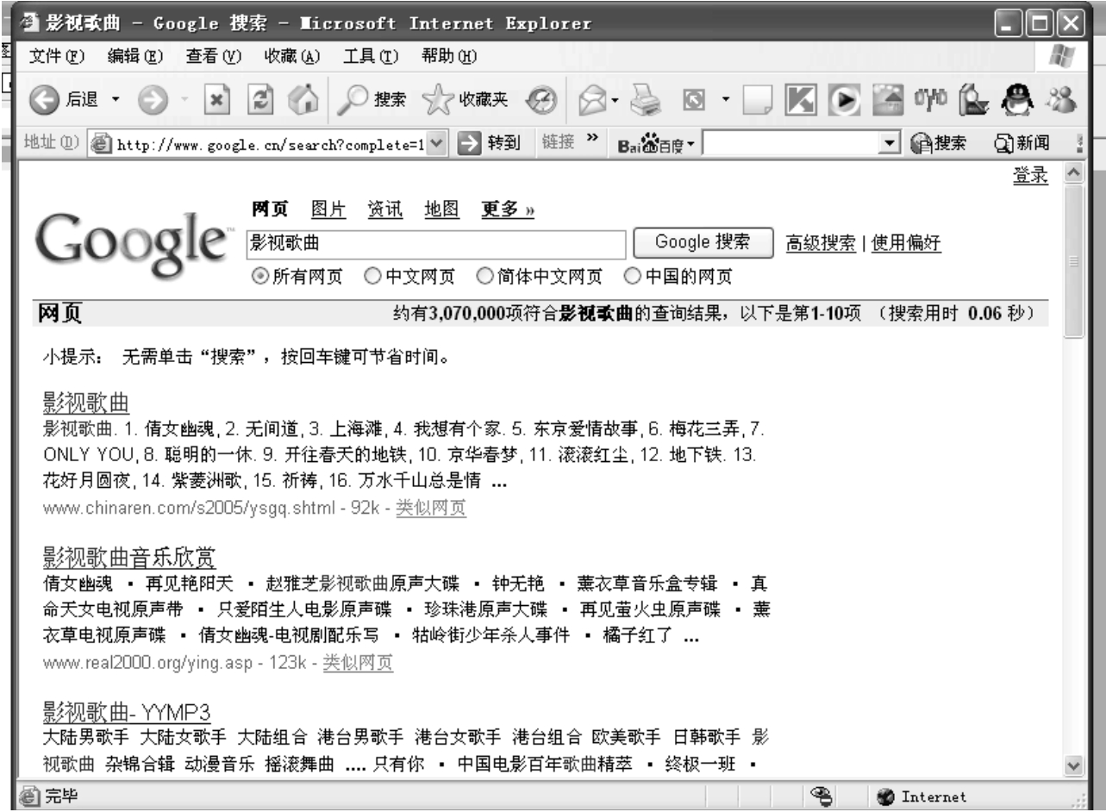The image size is (1106, 812).
Task: Click 类似网页 for the chinaren.com result
Action: point(431,509)
